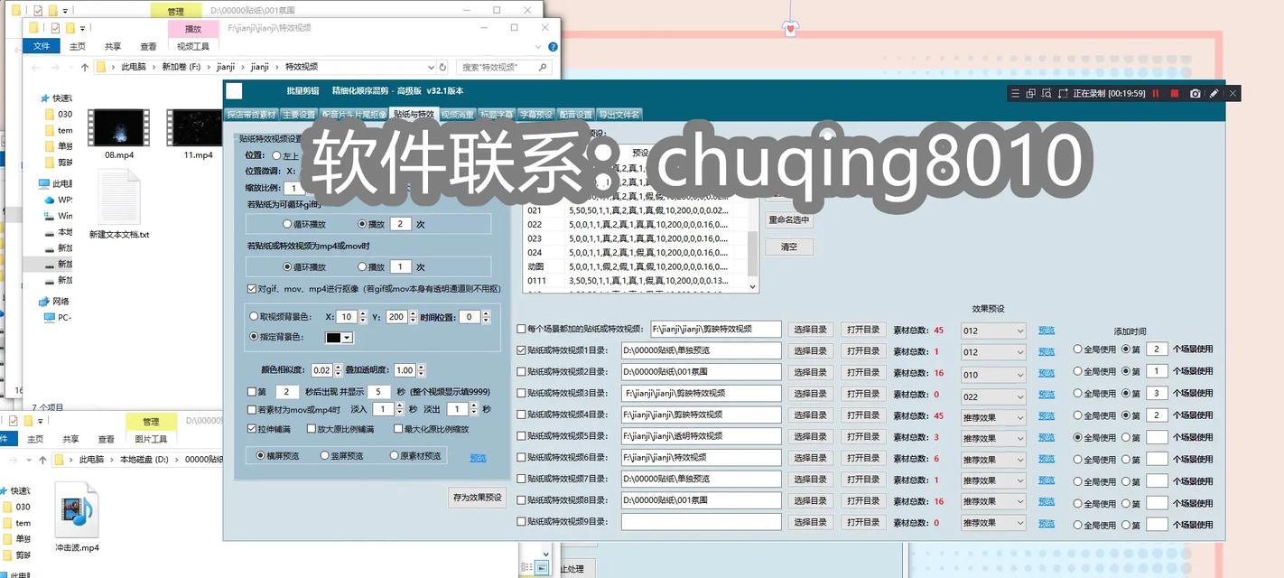Image resolution: width=1284 pixels, height=578 pixels.
Task: Click 选择目录 for 视频2目录 row
Action: (810, 372)
